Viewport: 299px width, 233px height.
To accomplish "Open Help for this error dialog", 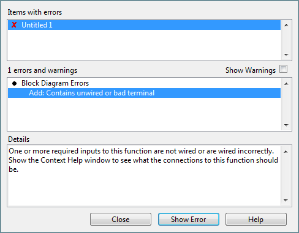I will pyautogui.click(x=256, y=220).
